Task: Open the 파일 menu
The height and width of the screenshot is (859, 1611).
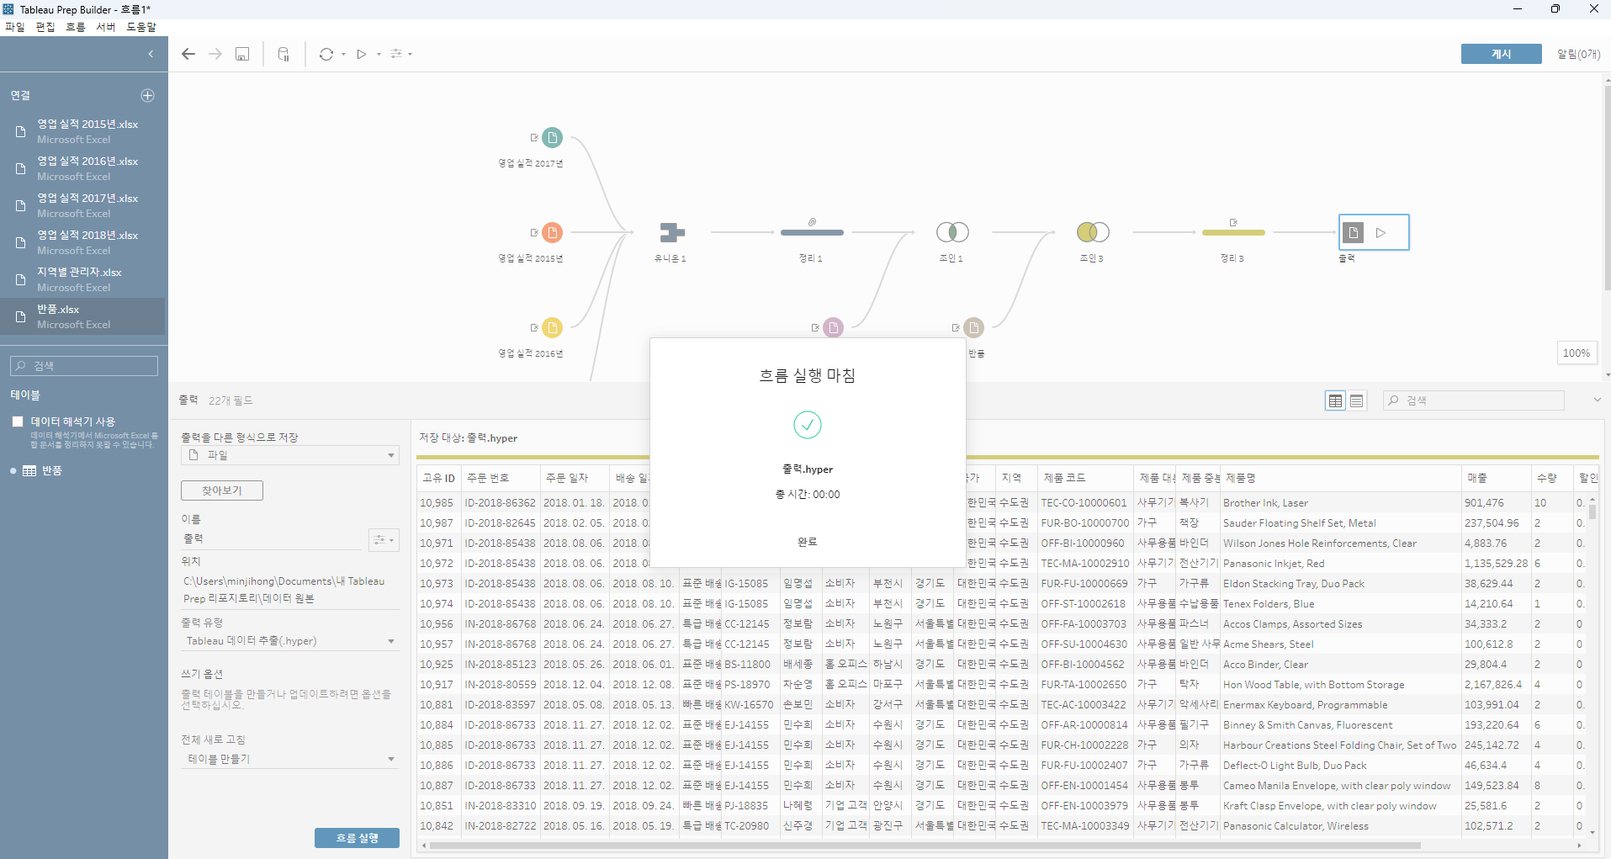Action: click(x=15, y=27)
